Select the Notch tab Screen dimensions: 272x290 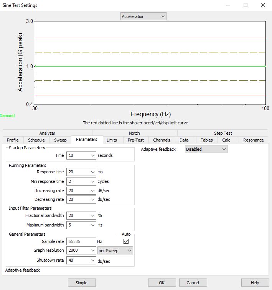click(x=134, y=133)
